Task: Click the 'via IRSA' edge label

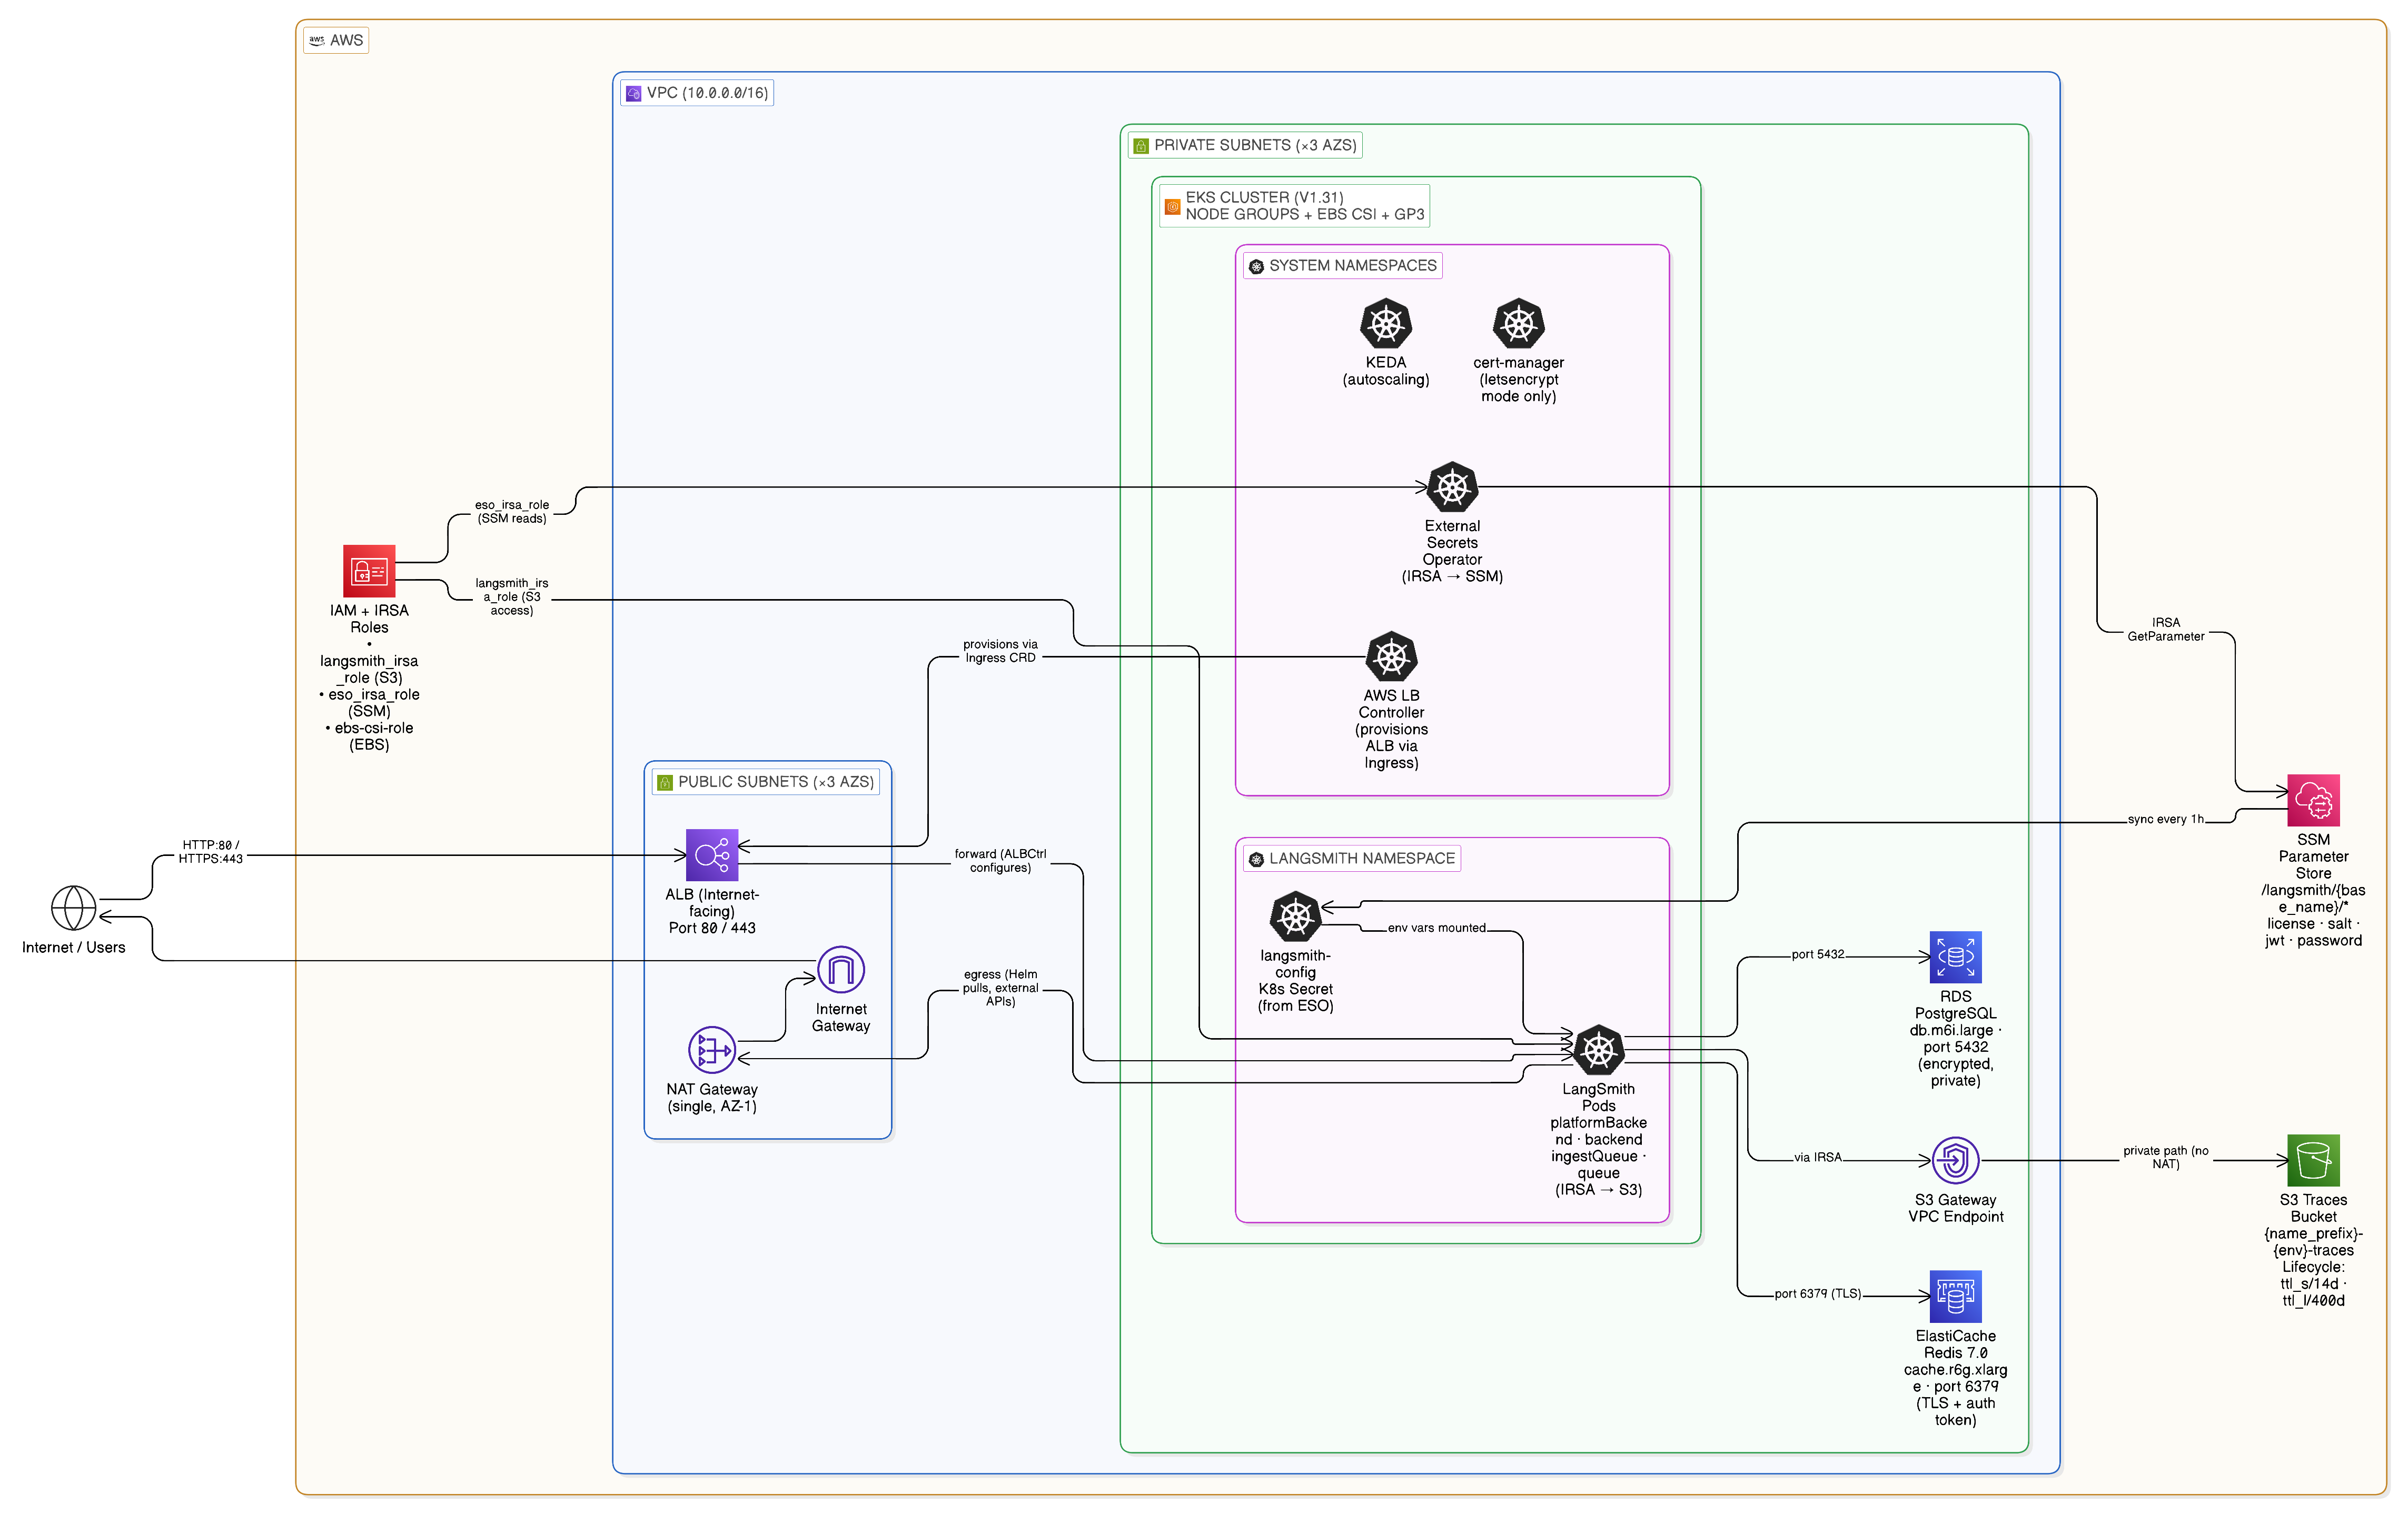Action: coord(1818,1157)
